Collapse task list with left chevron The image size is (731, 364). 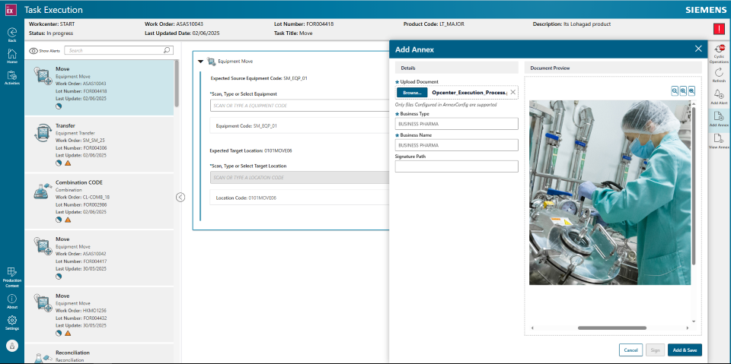click(x=180, y=197)
